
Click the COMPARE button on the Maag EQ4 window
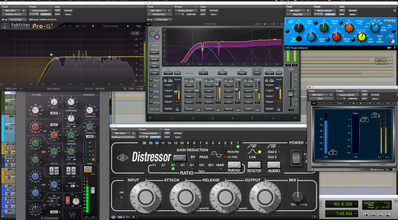(330, 15)
